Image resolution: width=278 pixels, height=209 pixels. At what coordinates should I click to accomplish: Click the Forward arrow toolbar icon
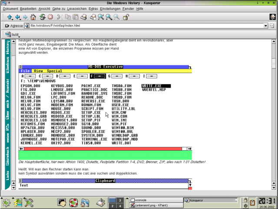pos(25,17)
